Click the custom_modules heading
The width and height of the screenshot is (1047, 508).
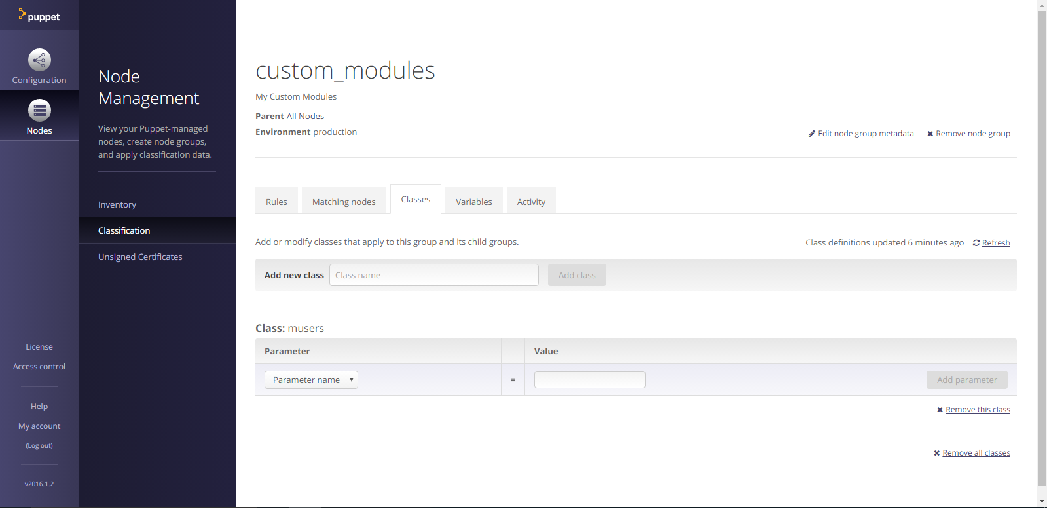click(x=345, y=71)
